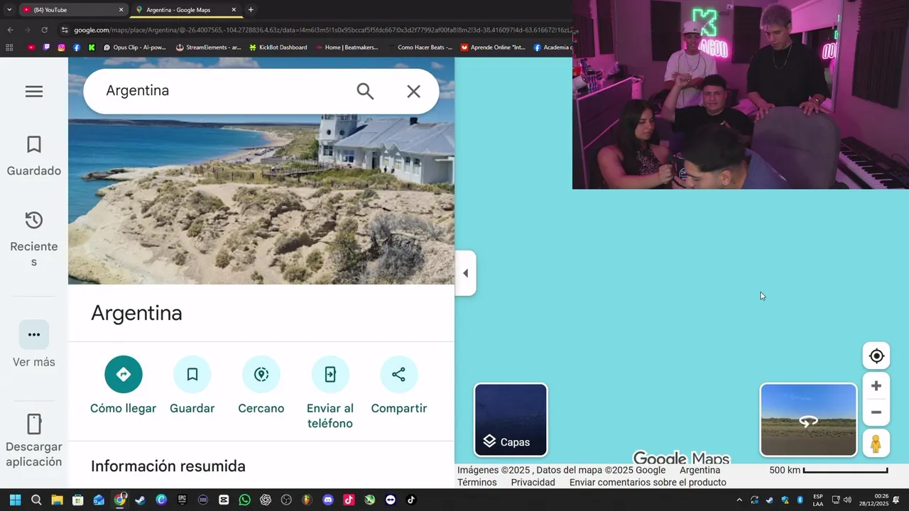Click the volume speaker tray icon
909x511 pixels.
847,500
